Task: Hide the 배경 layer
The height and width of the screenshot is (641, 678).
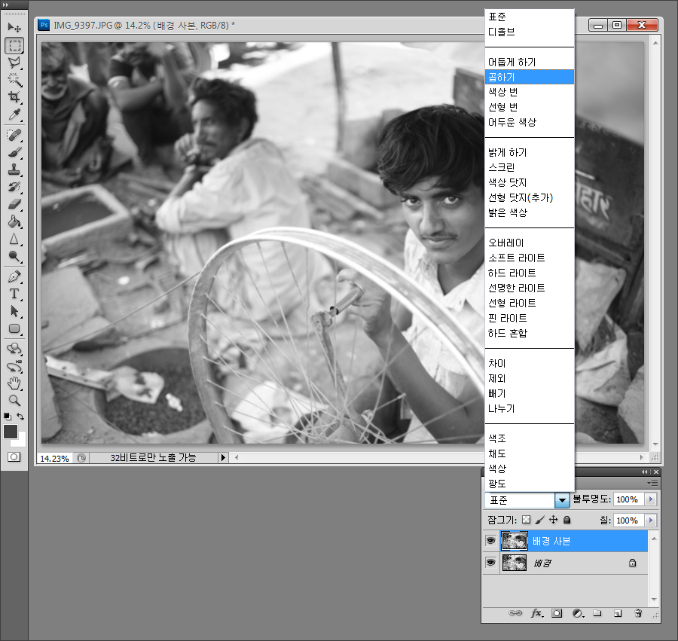Action: [x=490, y=563]
